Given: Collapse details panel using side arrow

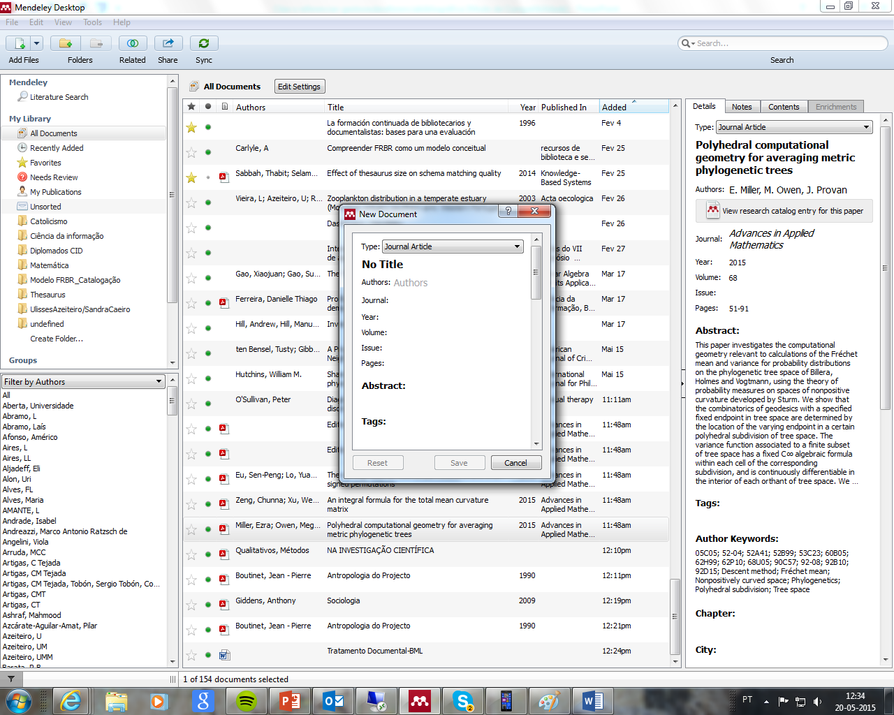Looking at the screenshot, I should pyautogui.click(x=682, y=384).
